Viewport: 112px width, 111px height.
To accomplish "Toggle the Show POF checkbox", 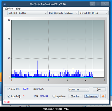I will pos(9,96).
